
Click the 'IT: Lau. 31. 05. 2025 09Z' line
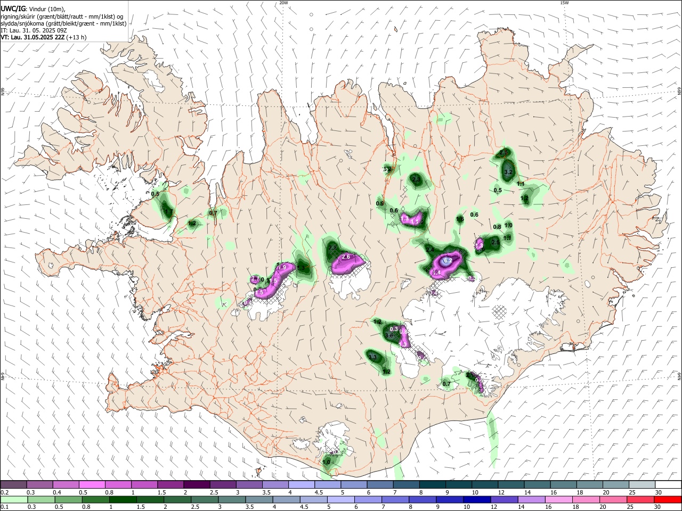pos(34,30)
